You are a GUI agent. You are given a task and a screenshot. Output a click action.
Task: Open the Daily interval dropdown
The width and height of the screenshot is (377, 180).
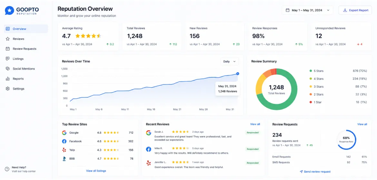click(x=230, y=62)
